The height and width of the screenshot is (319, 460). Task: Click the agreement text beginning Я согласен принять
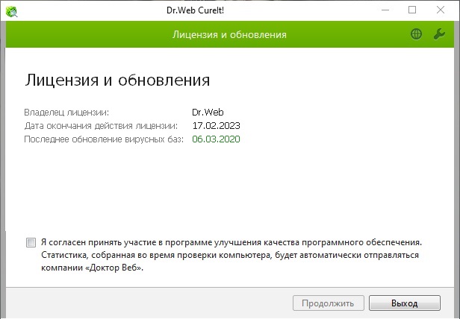click(x=231, y=255)
